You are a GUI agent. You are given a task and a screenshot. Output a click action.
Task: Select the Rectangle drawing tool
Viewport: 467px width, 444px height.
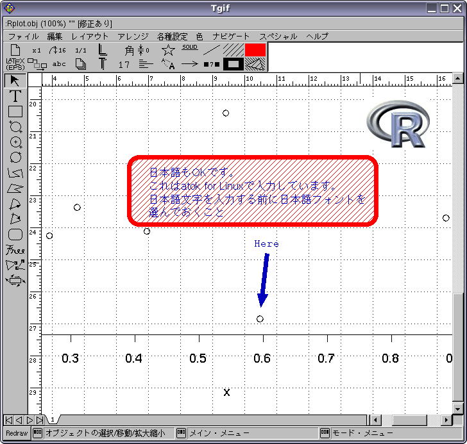[15, 111]
